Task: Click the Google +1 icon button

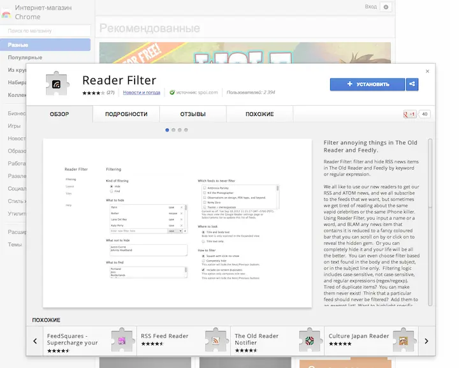Action: [x=409, y=114]
